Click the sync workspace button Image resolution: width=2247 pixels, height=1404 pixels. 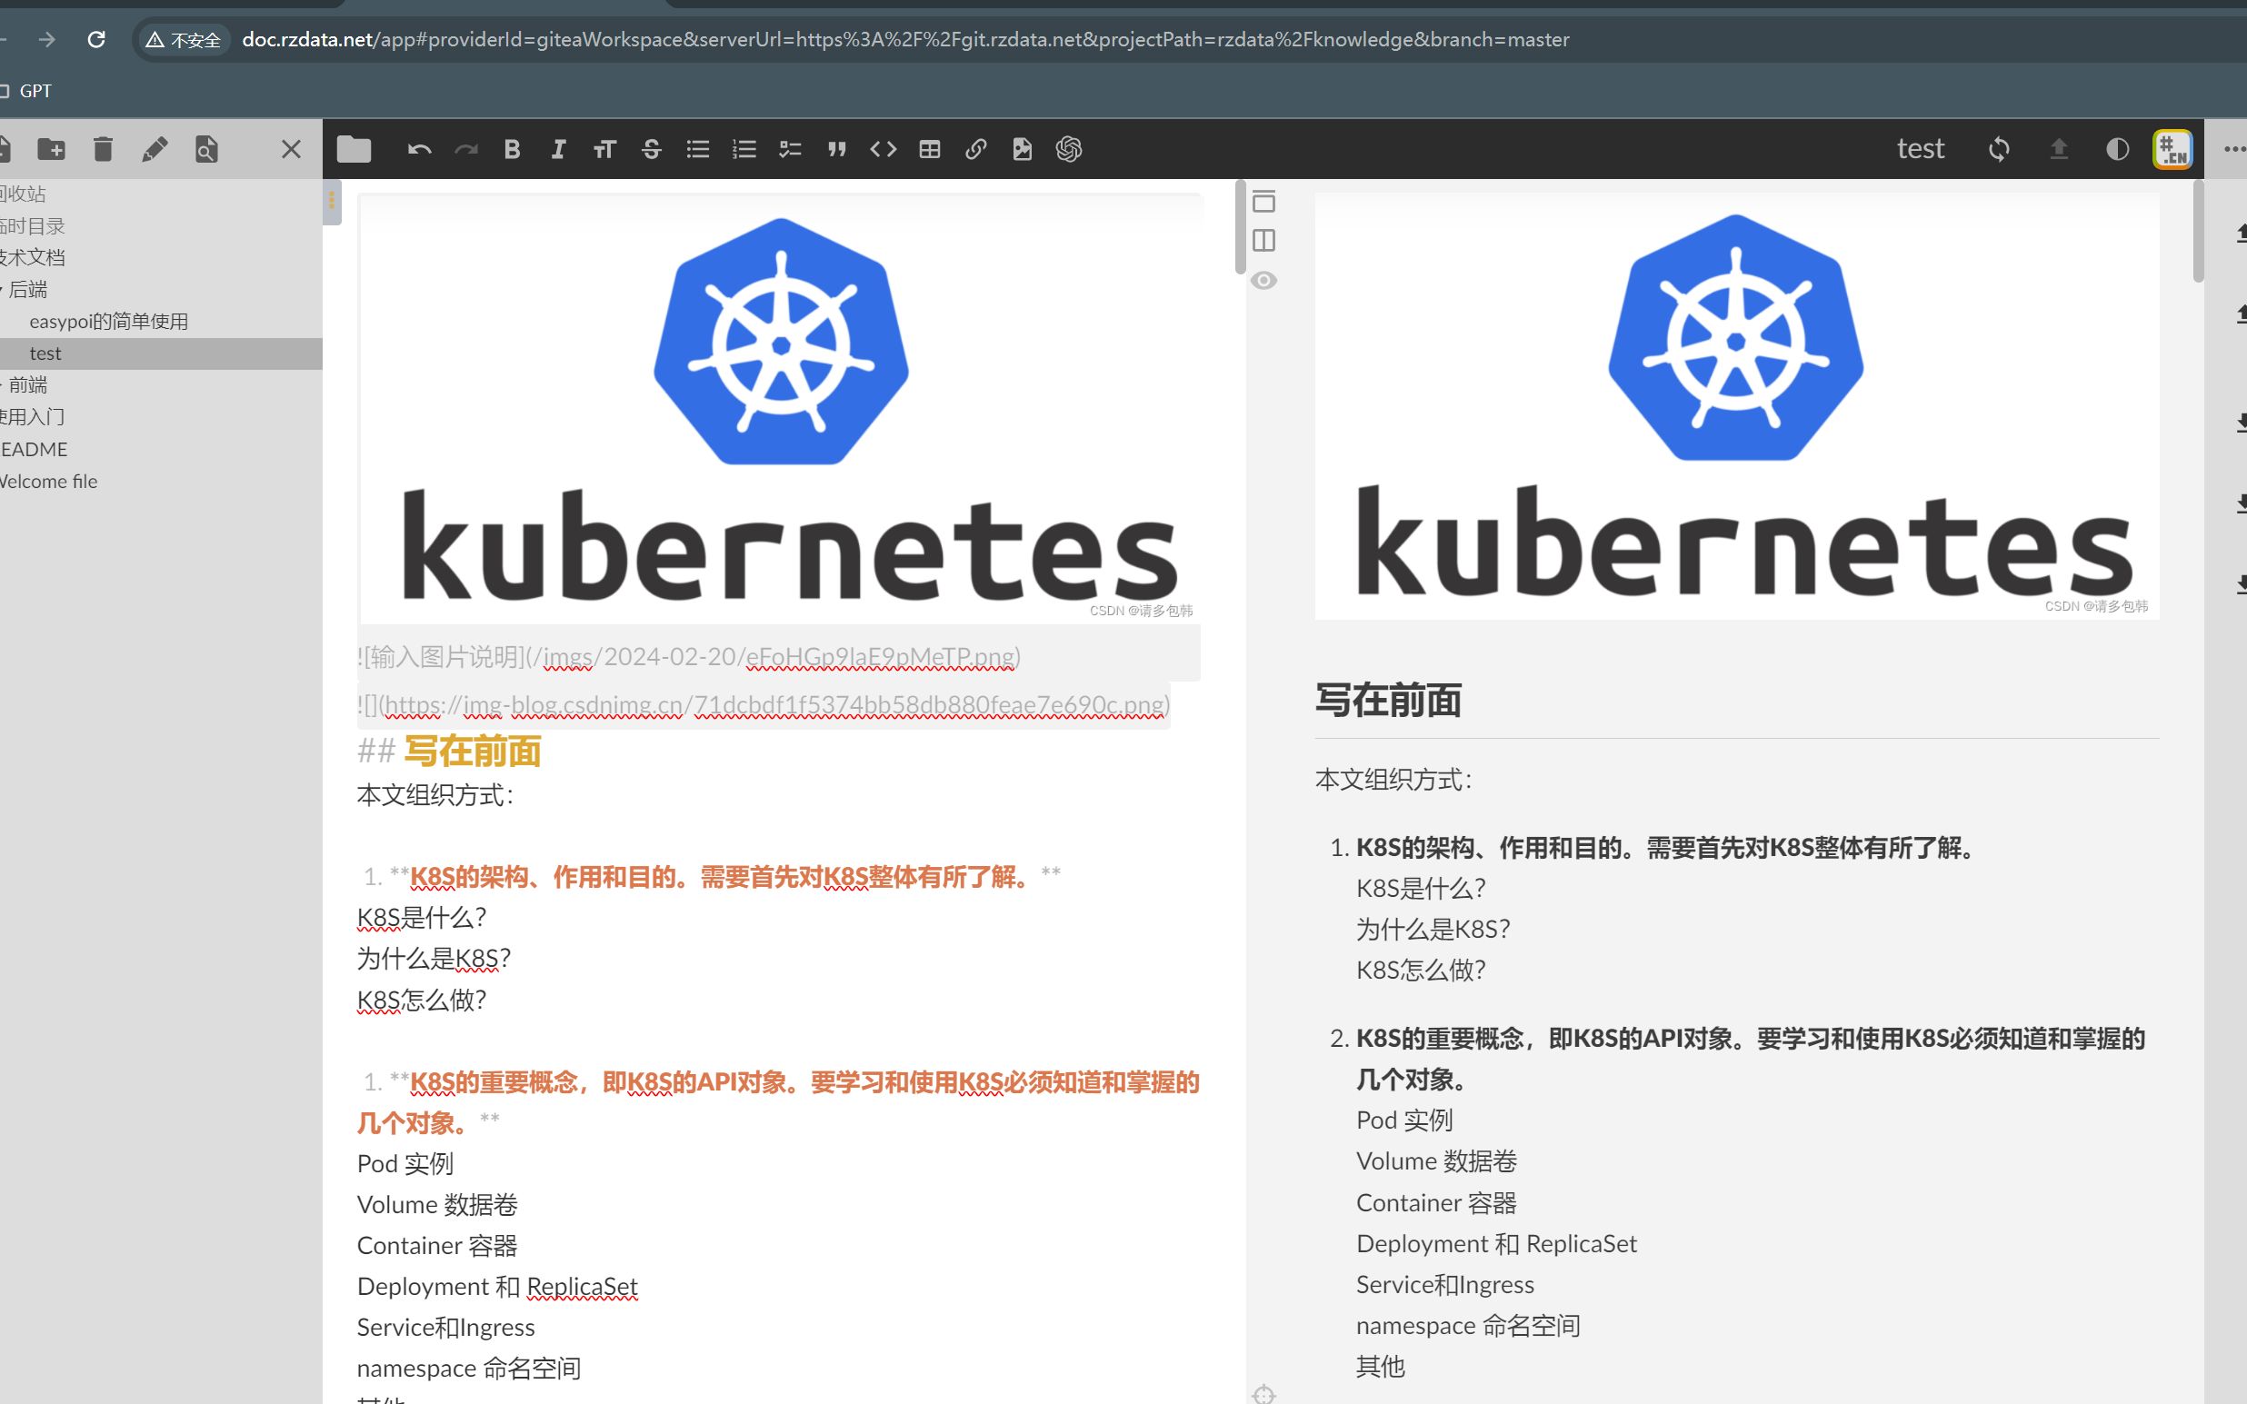pos(1999,148)
